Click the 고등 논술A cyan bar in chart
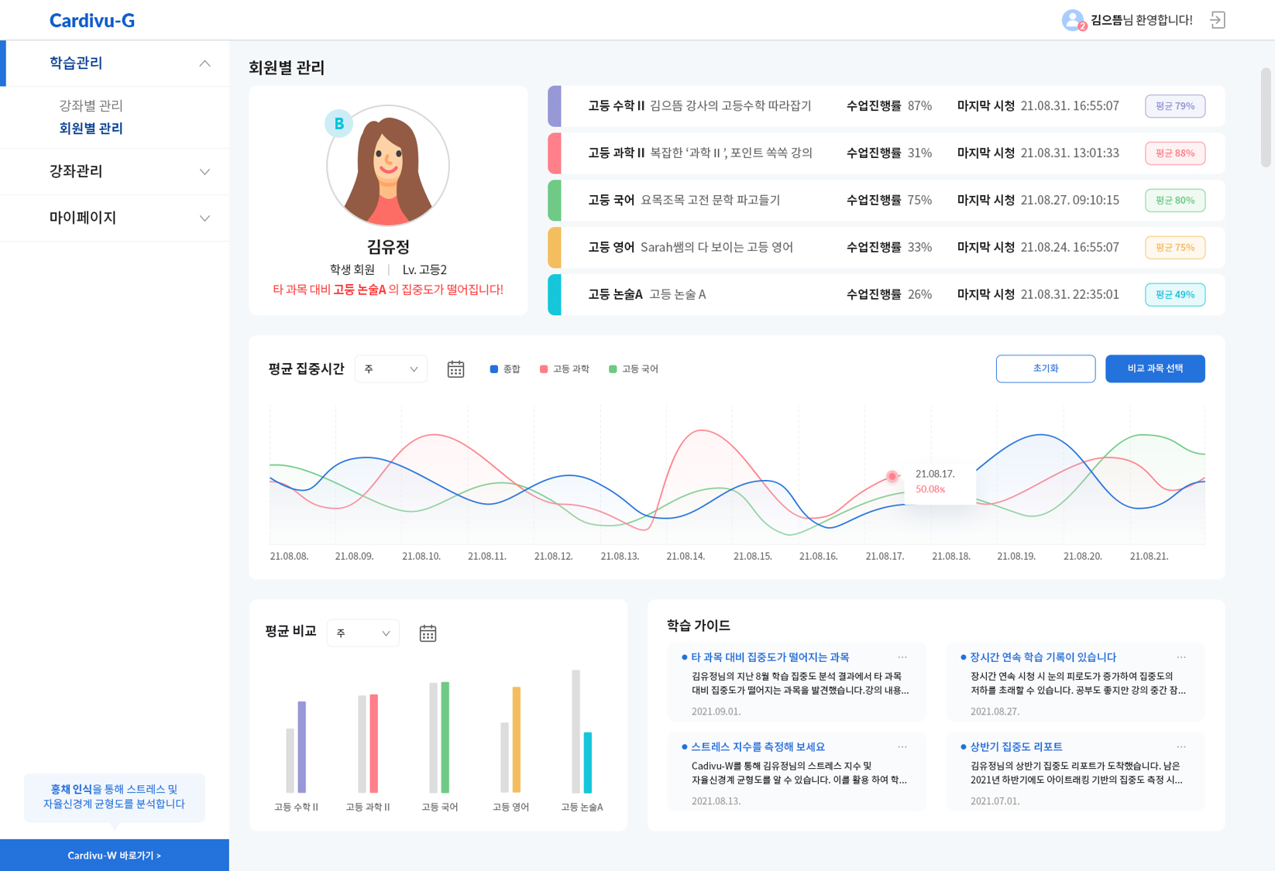The height and width of the screenshot is (871, 1275). [588, 762]
